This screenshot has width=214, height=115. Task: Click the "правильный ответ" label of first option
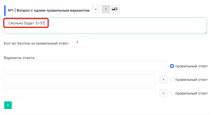click(192, 66)
